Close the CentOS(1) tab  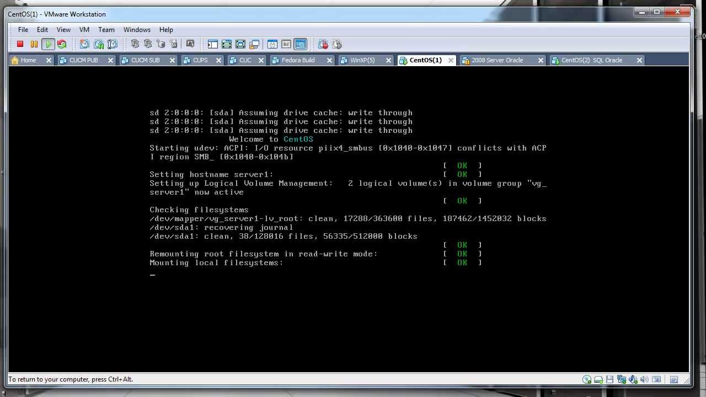click(x=451, y=60)
